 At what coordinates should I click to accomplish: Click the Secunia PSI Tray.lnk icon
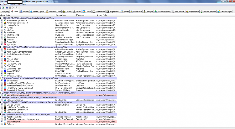tap(5, 90)
